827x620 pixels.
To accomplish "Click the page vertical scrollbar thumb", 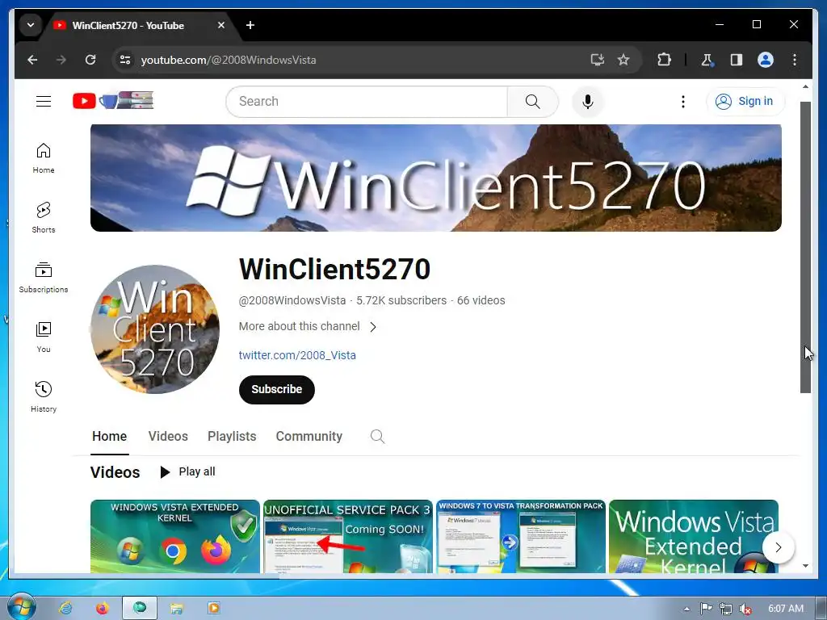I will pos(805,248).
